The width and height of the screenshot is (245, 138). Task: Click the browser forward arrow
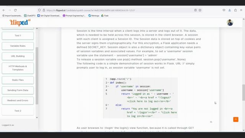tap(10, 10)
